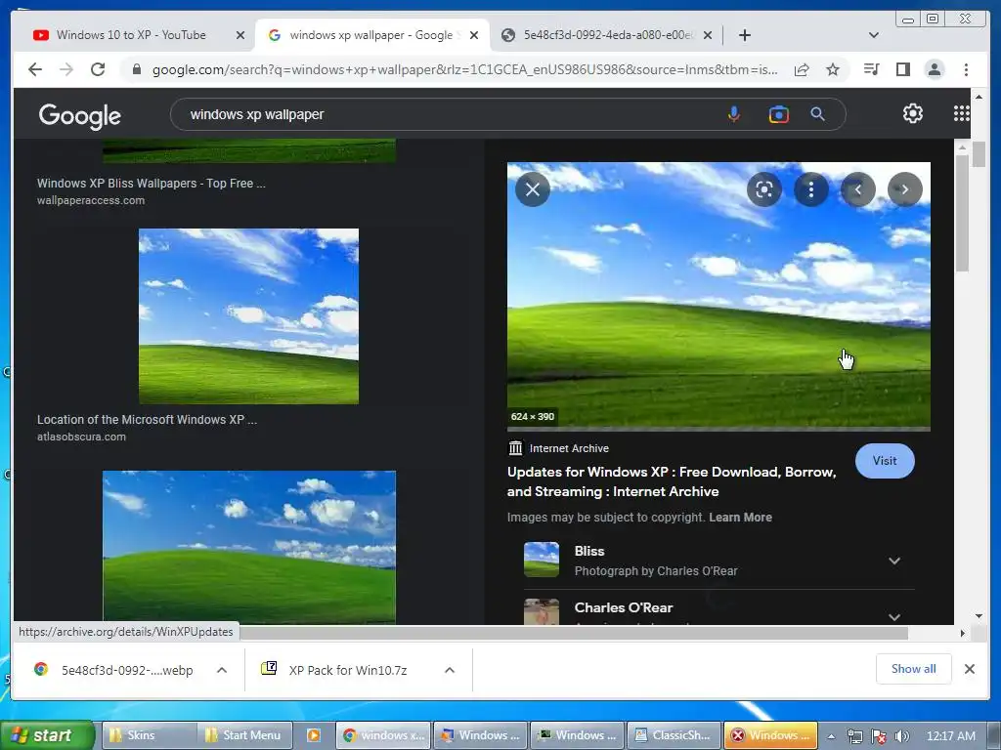Viewport: 1001px width, 750px height.
Task: Close the 5e48cf3d-0992 tab
Action: coord(708,35)
